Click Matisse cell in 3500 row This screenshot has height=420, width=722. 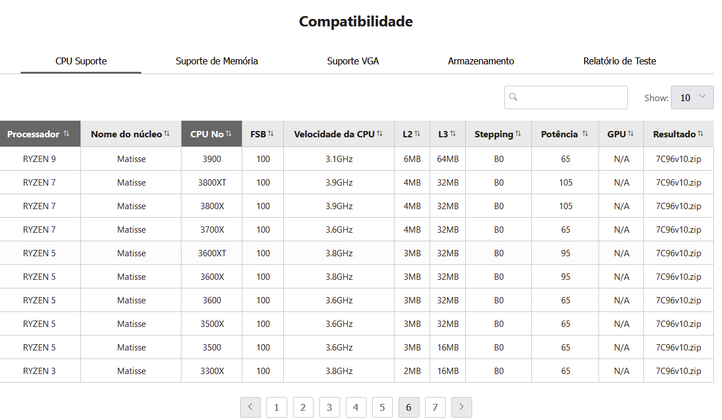[x=131, y=348]
